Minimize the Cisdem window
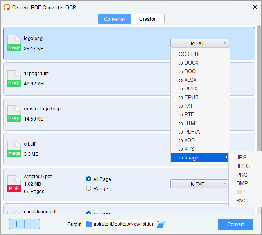 [243, 7]
